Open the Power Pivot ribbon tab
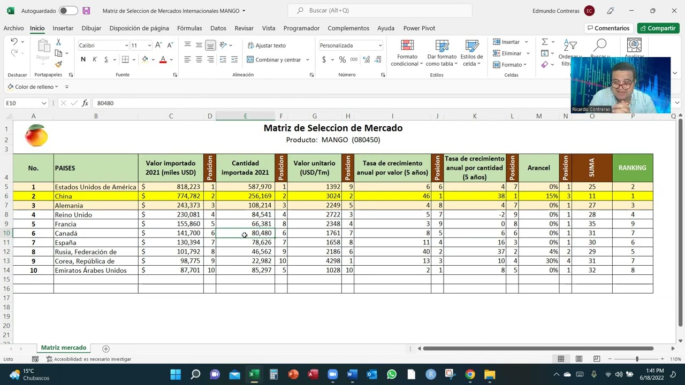The height and width of the screenshot is (385, 685). [419, 28]
